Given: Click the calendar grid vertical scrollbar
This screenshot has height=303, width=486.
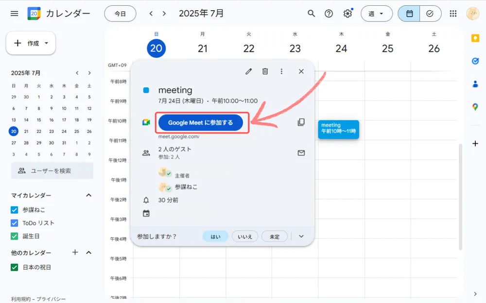Looking at the screenshot, I should coord(460,197).
